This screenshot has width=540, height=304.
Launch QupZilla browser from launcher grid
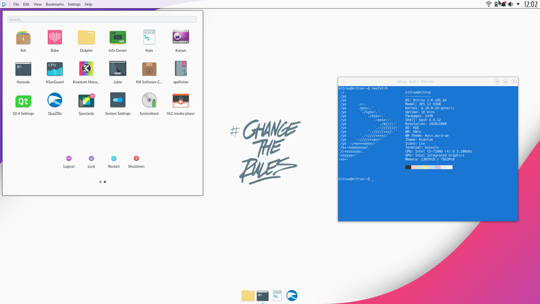(55, 100)
